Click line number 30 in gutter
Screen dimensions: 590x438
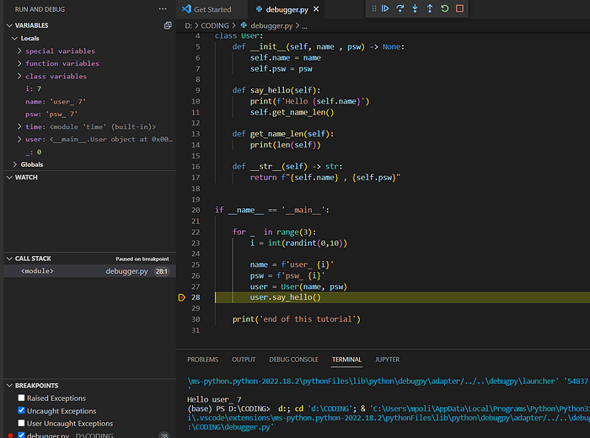coord(196,319)
